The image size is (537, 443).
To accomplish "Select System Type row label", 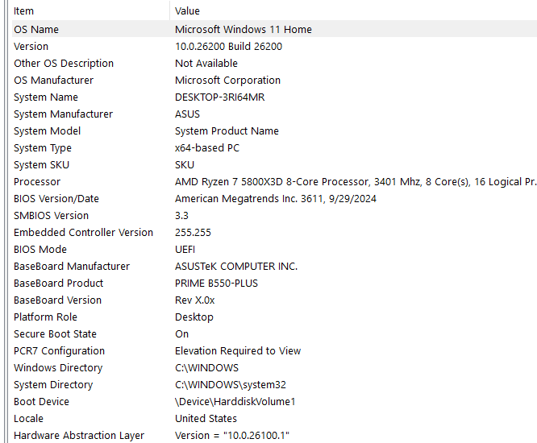I will point(43,148).
